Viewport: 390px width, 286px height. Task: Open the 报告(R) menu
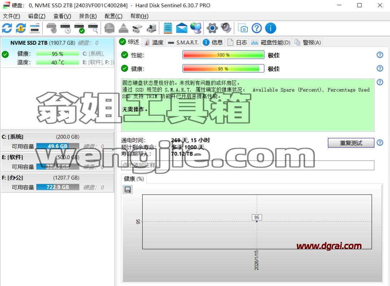tap(88, 16)
